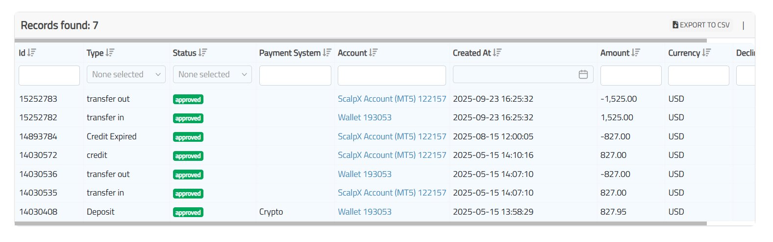
Task: Focus the Id filter input field
Action: click(x=49, y=76)
